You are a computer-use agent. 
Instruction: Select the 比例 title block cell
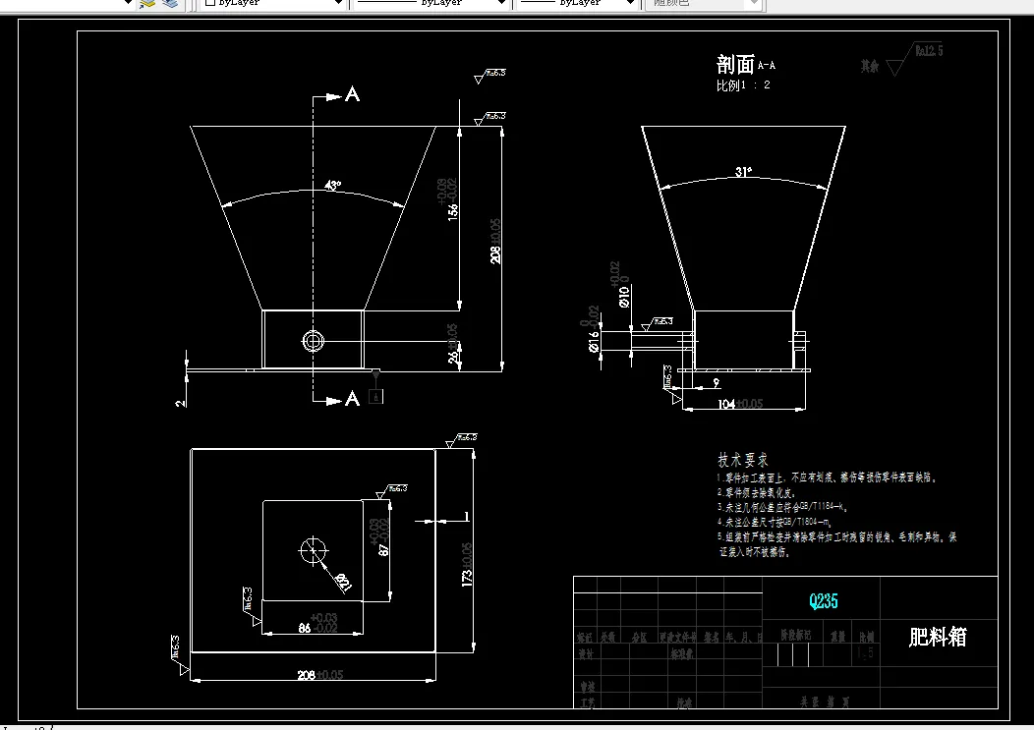[867, 637]
